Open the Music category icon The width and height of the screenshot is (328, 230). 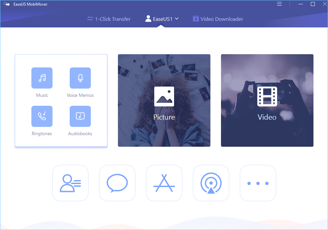pyautogui.click(x=42, y=78)
